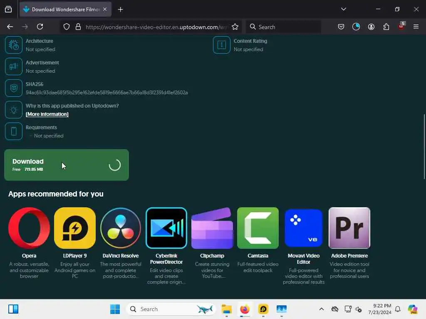The width and height of the screenshot is (426, 319).
Task: Open the list all tabs dropdown
Action: tap(343, 9)
